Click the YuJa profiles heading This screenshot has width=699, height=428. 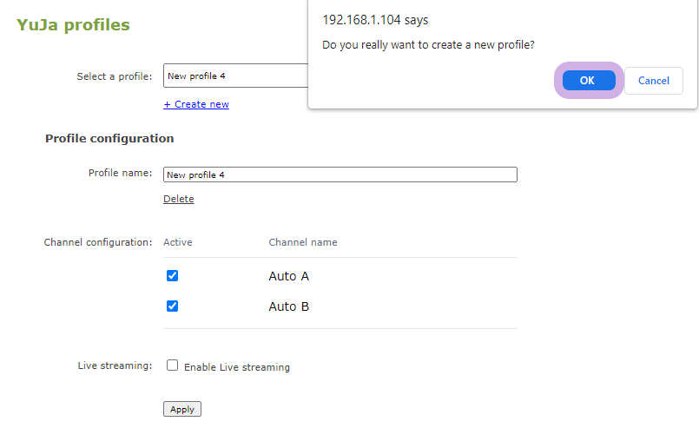(x=73, y=25)
